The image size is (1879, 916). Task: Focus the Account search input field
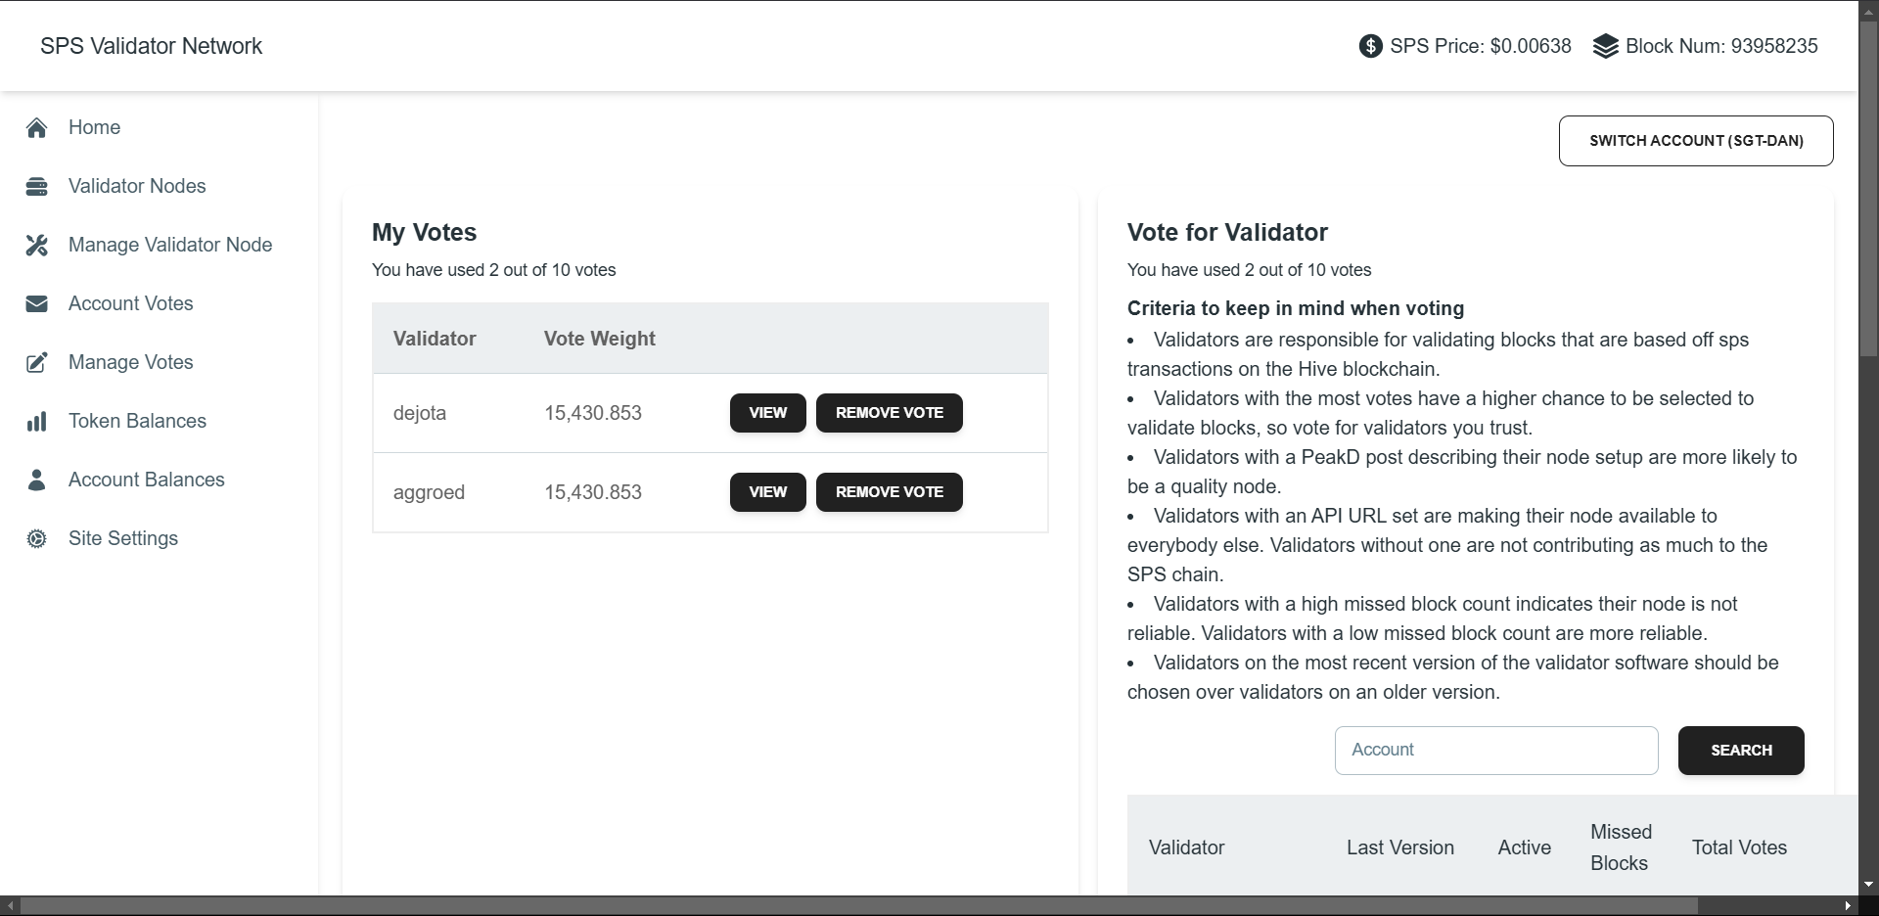click(1495, 751)
